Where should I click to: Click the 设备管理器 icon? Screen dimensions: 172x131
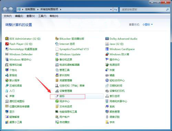(57, 91)
